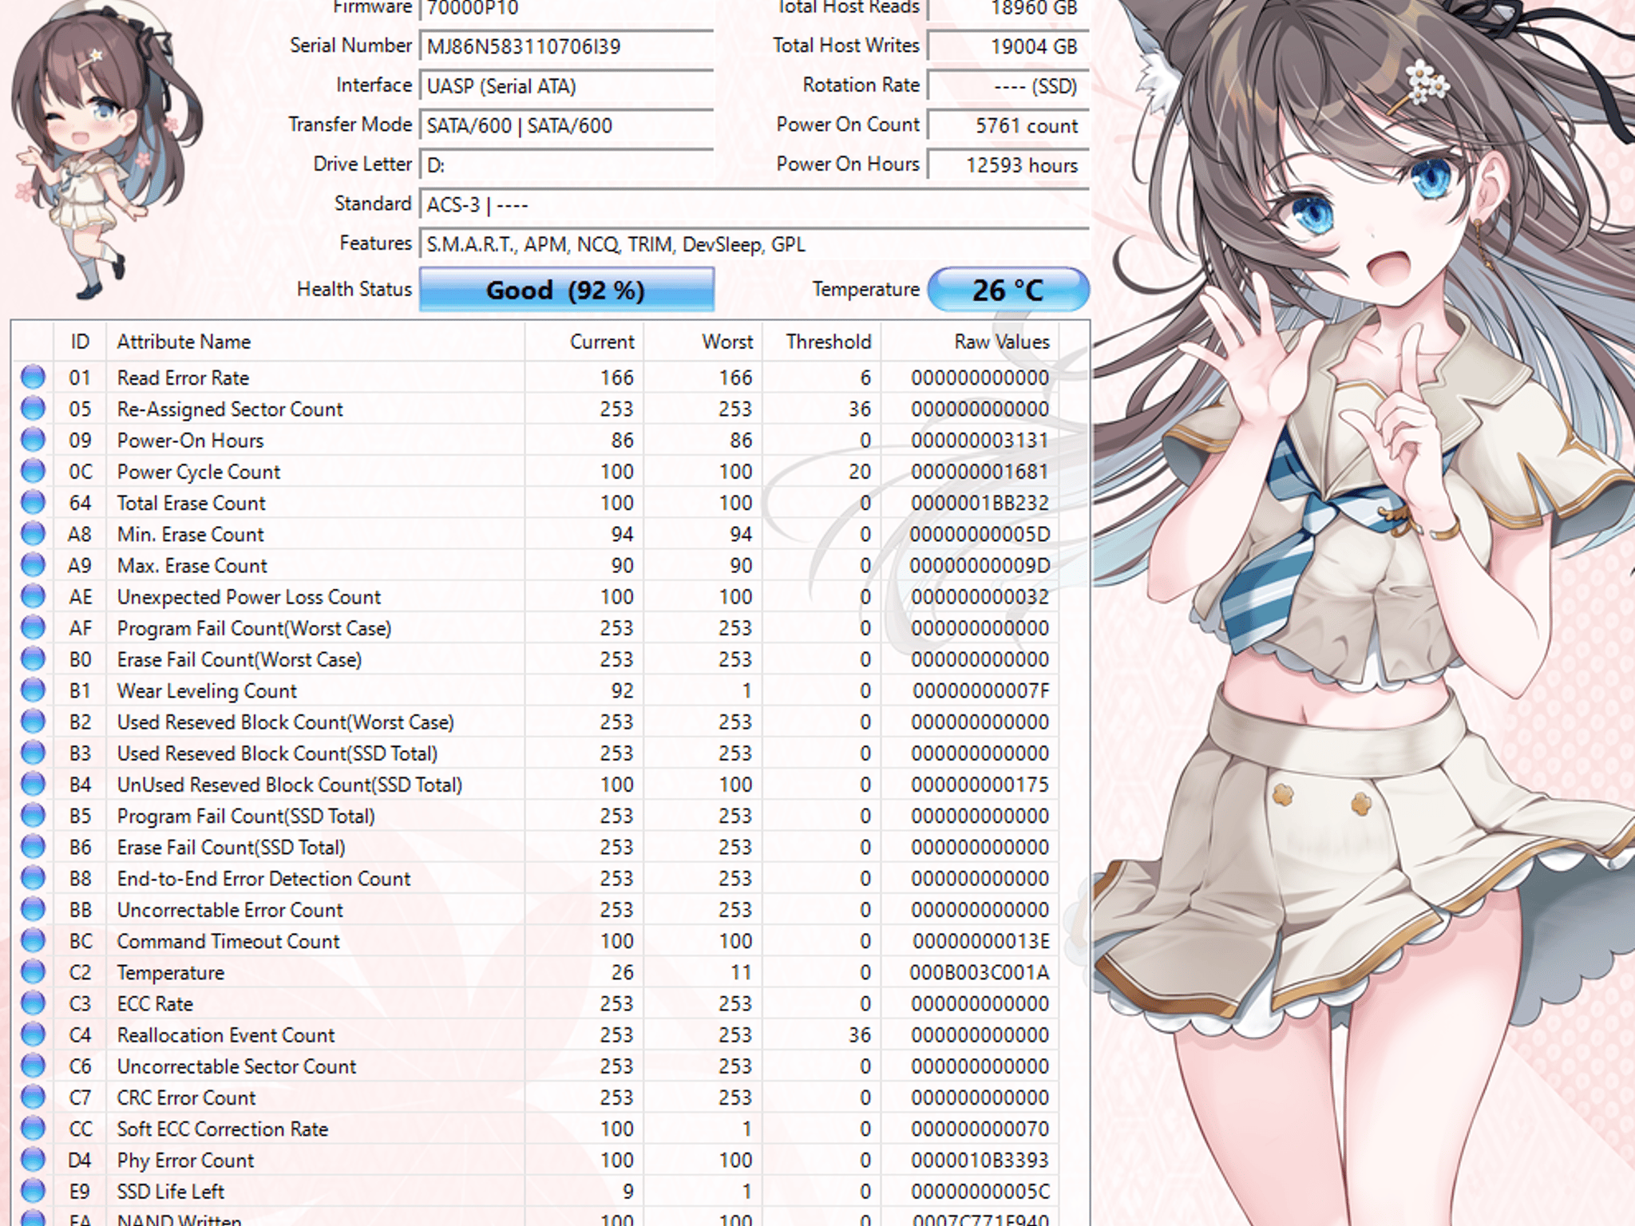The image size is (1635, 1226).
Task: Click raw value 0000001BB232
Action: 980,503
